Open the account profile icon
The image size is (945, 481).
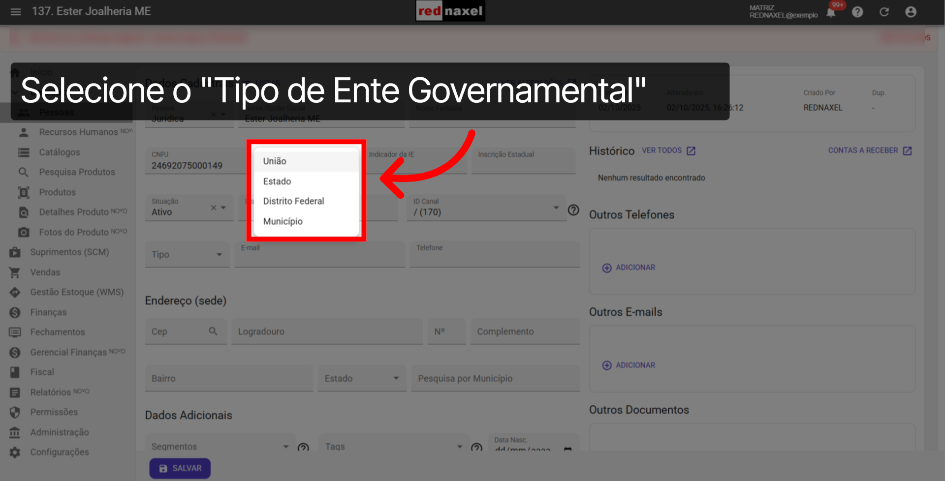[x=911, y=12]
